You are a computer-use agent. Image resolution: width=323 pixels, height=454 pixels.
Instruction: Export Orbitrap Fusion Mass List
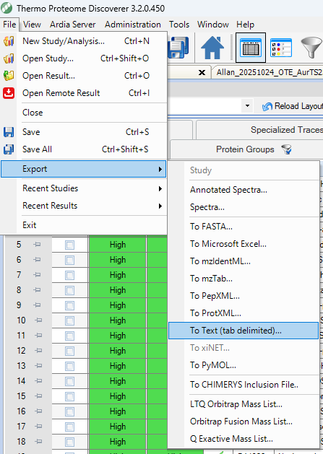point(244,422)
